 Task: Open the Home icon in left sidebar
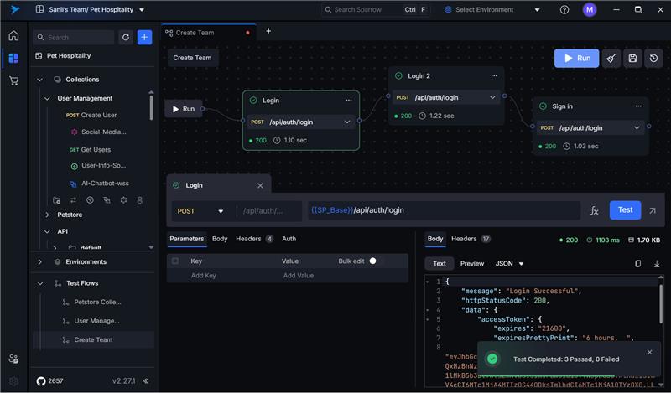tap(13, 35)
